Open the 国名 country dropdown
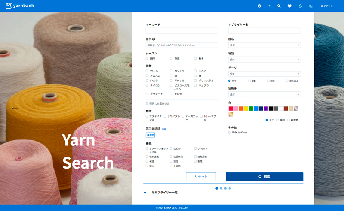 coord(264,45)
